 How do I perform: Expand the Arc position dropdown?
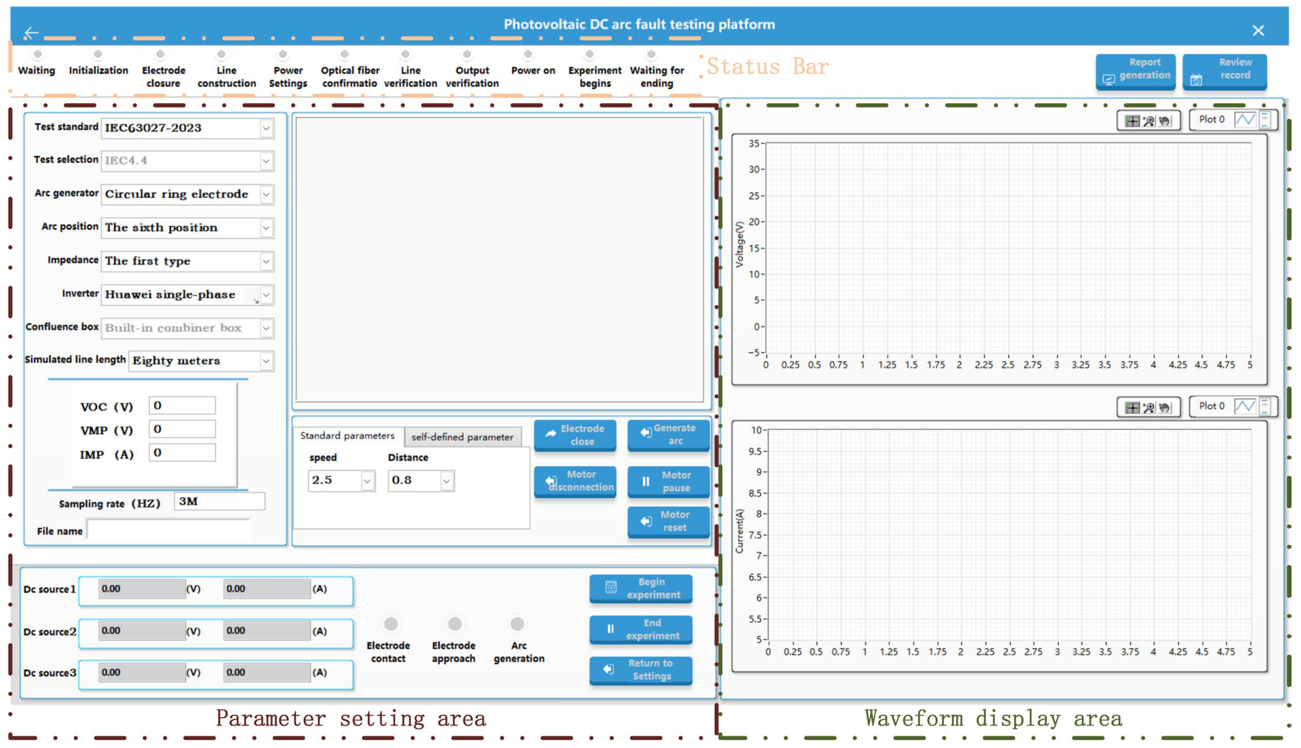click(x=266, y=228)
